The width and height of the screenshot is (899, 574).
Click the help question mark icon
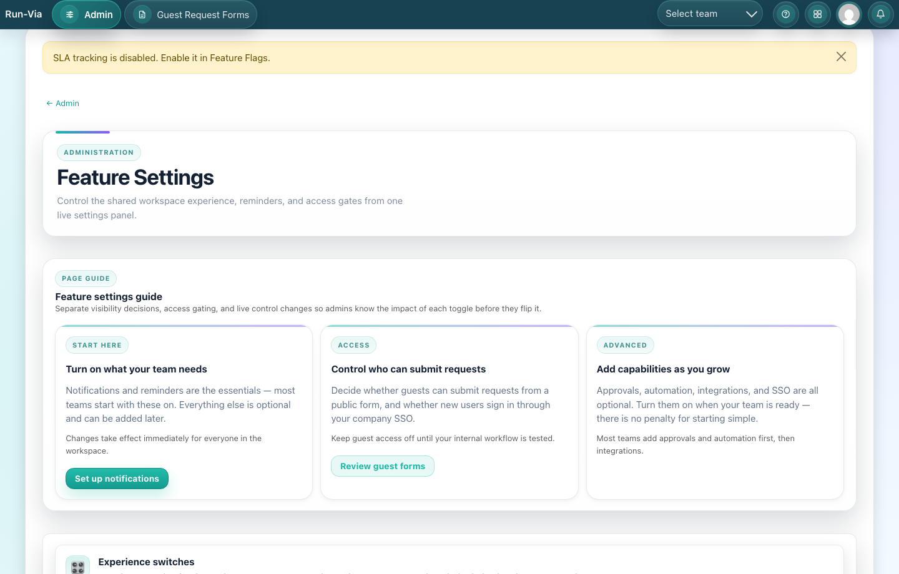tap(786, 14)
